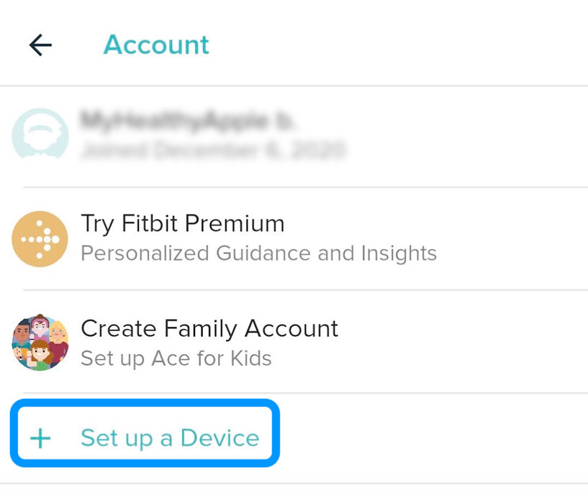Click the family faces icon

click(x=40, y=342)
